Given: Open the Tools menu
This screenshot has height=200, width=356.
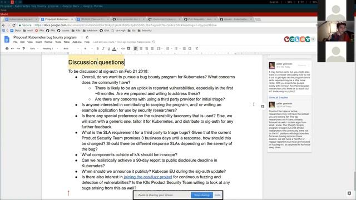Looking at the screenshot, I should click(58, 42).
